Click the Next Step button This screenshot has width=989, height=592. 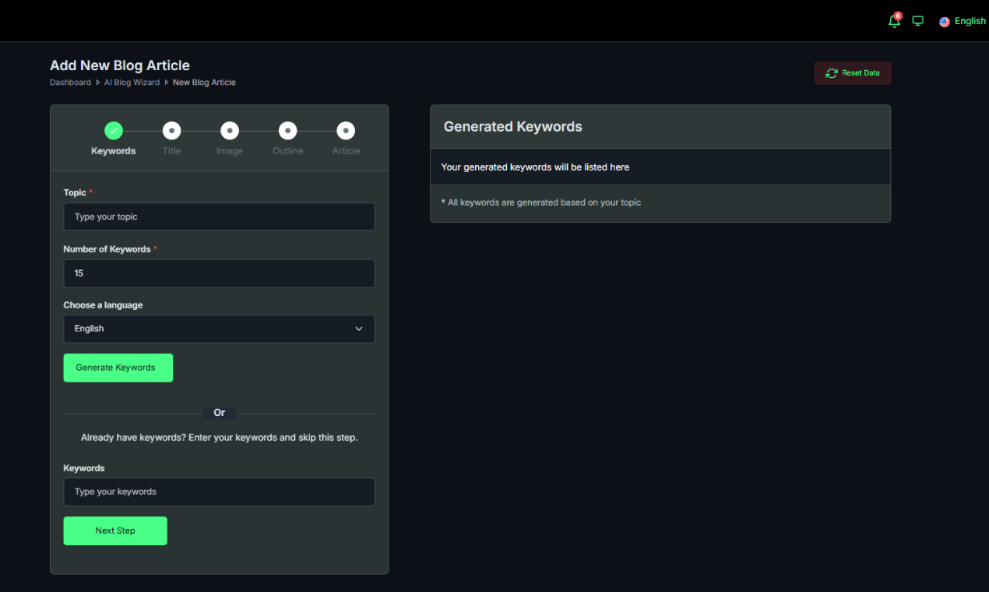click(114, 530)
